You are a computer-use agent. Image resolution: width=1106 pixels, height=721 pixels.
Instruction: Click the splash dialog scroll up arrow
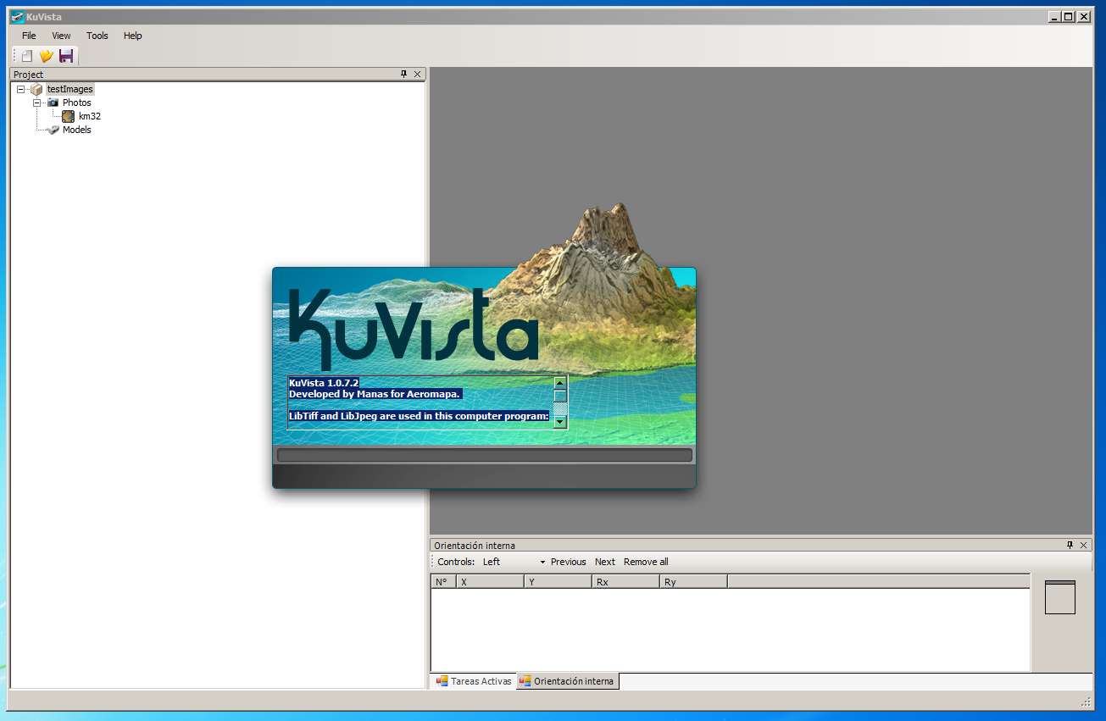point(559,384)
